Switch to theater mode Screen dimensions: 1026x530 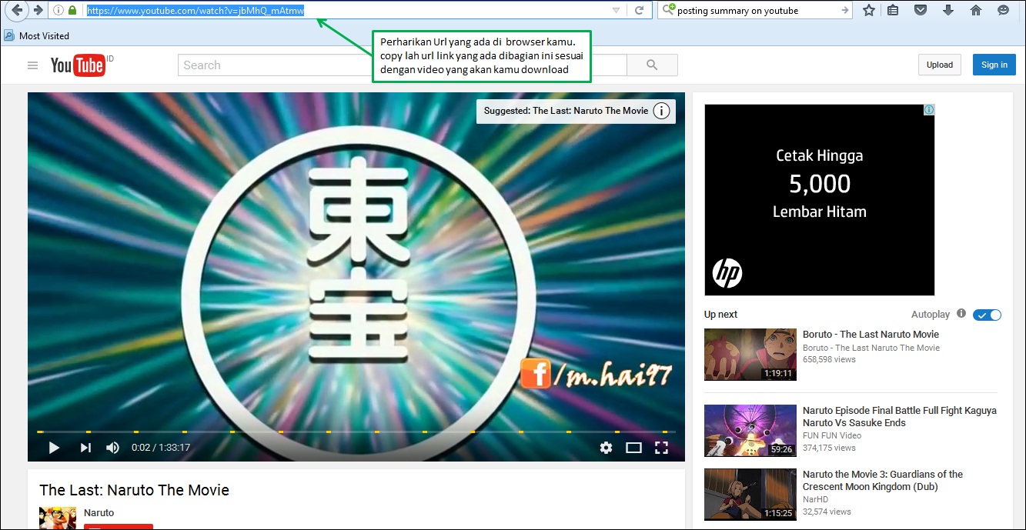pyautogui.click(x=633, y=448)
